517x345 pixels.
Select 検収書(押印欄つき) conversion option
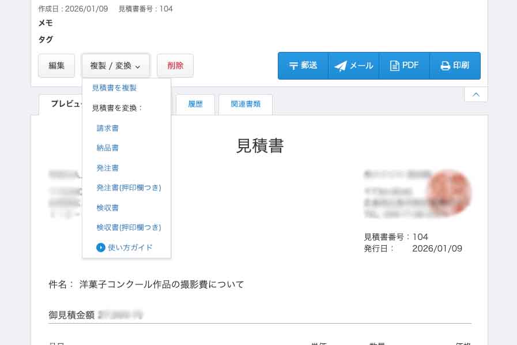[129, 227]
